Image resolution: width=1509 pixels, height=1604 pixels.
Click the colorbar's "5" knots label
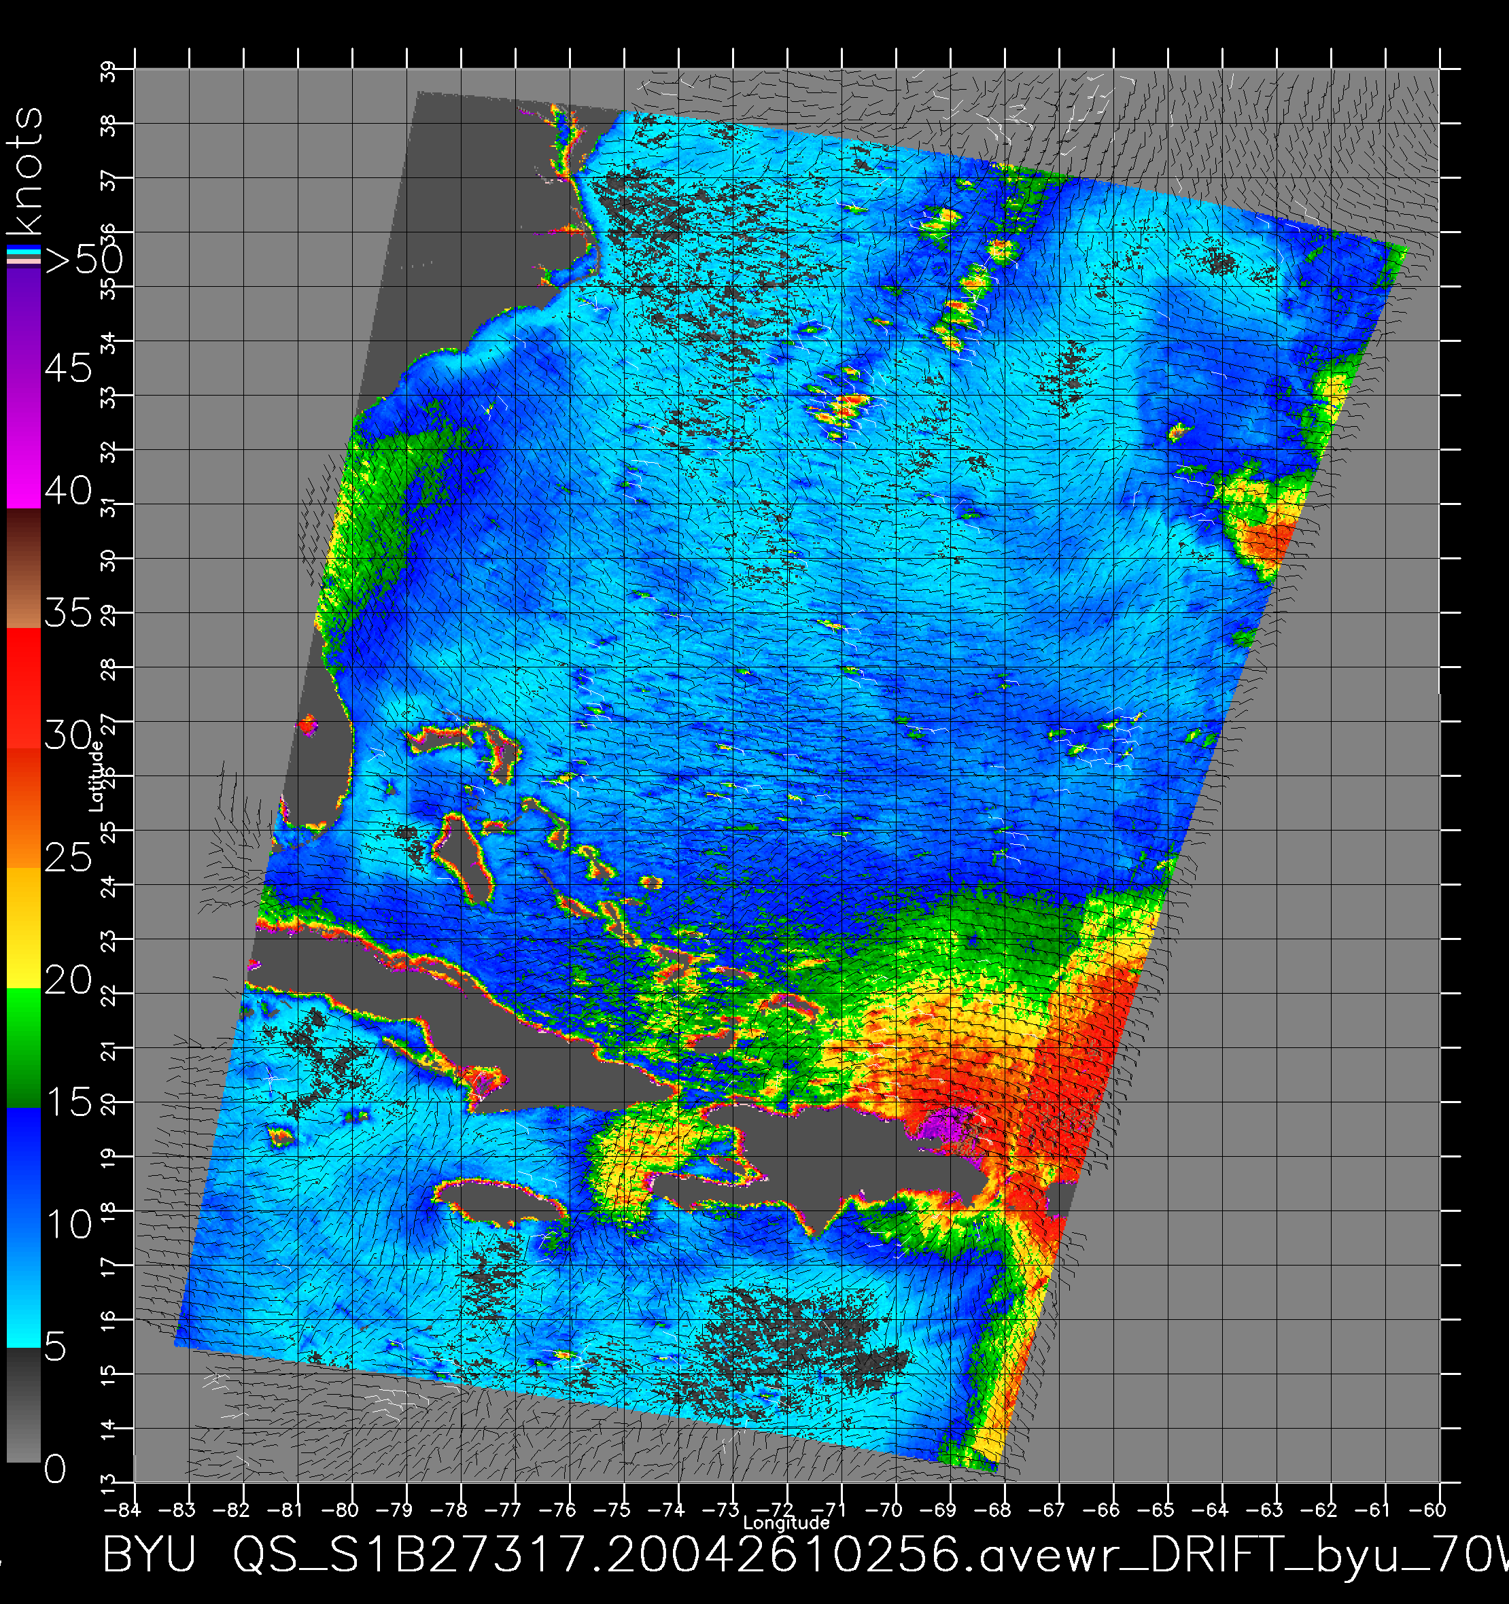pos(55,1346)
